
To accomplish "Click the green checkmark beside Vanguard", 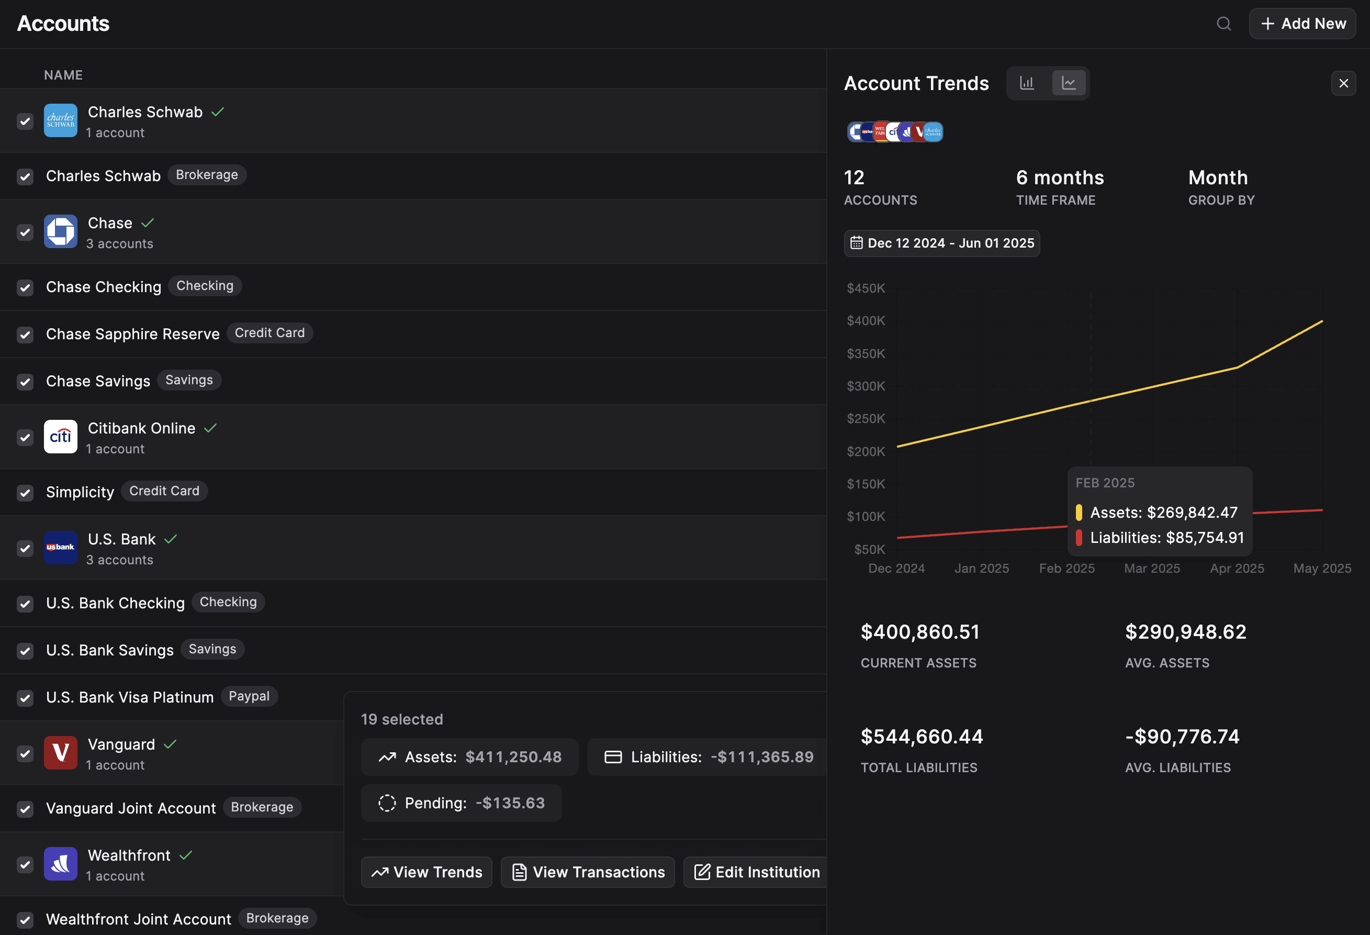I will pos(171,744).
